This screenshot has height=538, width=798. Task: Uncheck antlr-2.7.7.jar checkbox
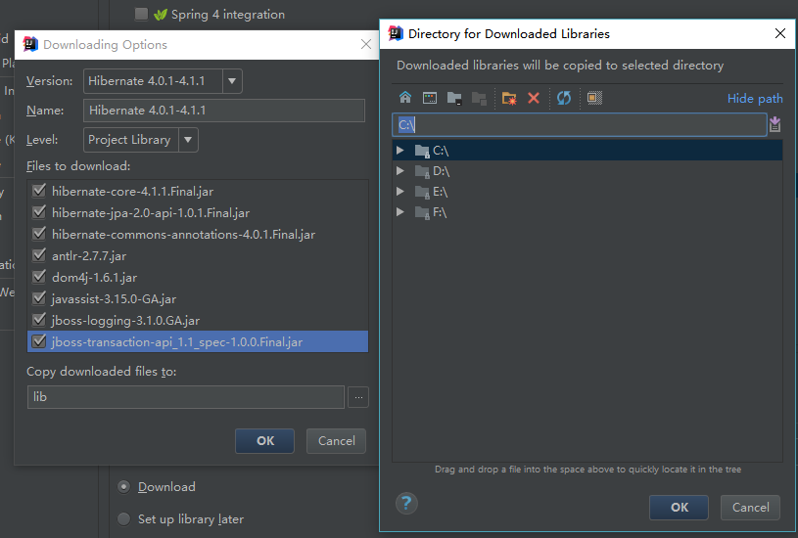(x=39, y=256)
